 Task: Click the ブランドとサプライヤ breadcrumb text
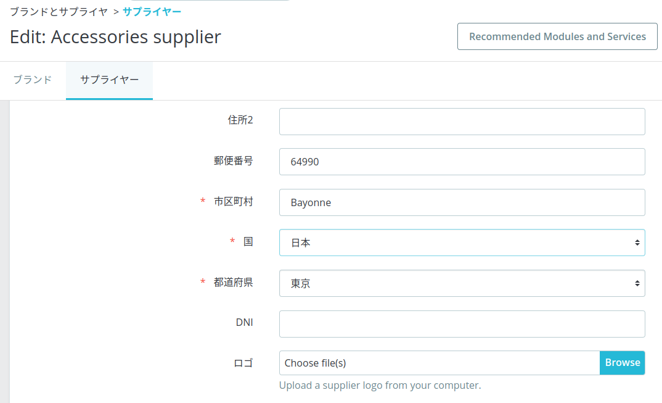click(x=59, y=12)
